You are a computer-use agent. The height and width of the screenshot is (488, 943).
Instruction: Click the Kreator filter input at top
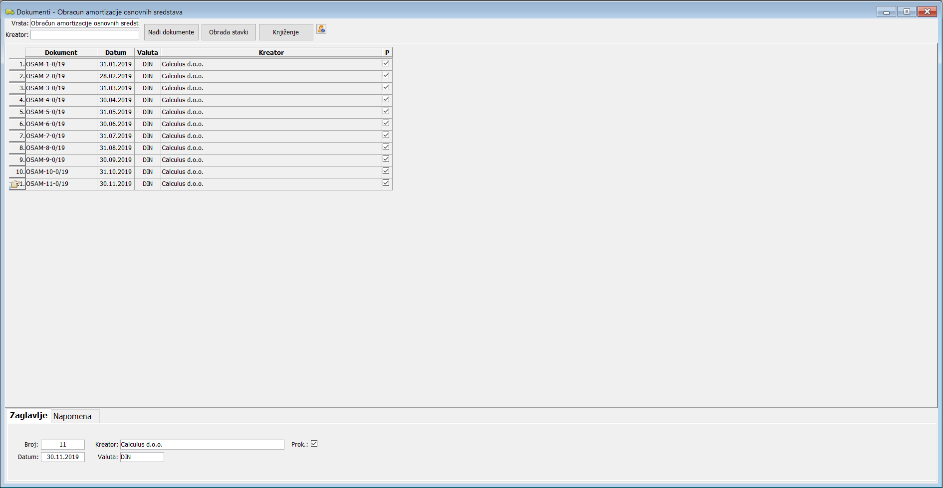click(x=84, y=35)
